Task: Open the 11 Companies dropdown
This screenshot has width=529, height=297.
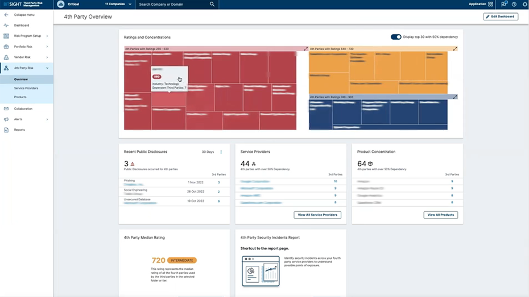Action: (x=118, y=4)
